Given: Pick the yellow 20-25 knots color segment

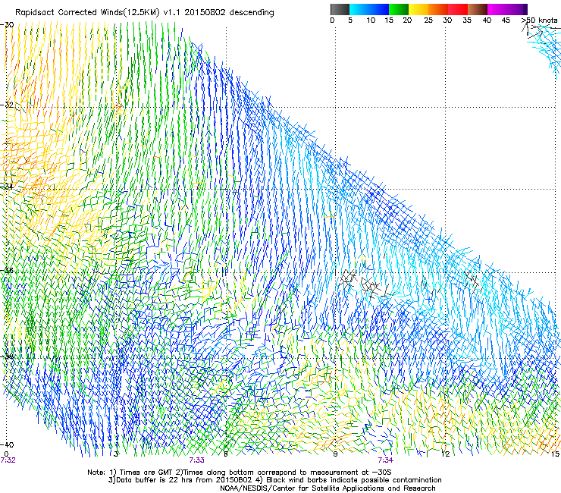Looking at the screenshot, I should coord(418,9).
